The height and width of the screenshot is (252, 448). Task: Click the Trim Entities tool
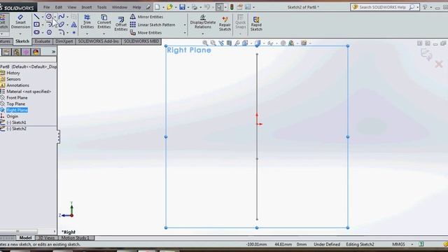click(x=87, y=22)
